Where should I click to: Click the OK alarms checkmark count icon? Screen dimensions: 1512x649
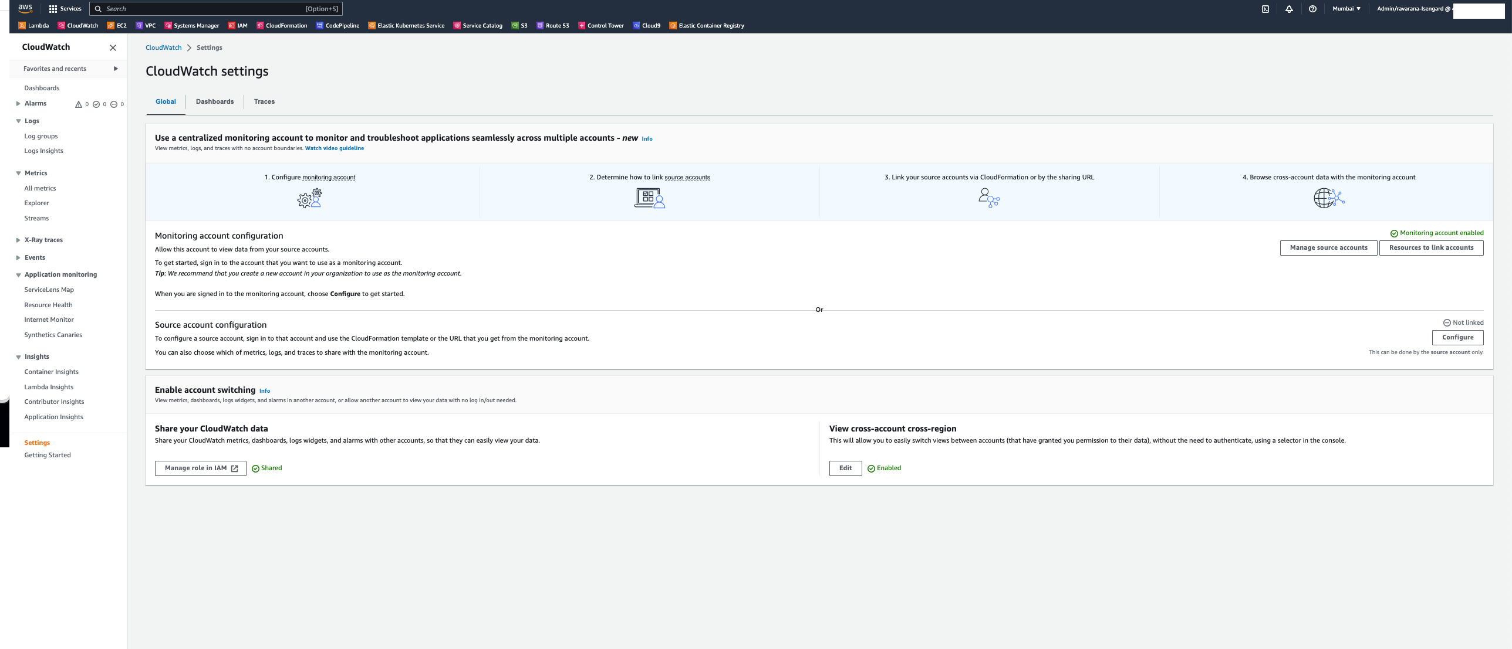pyautogui.click(x=96, y=104)
